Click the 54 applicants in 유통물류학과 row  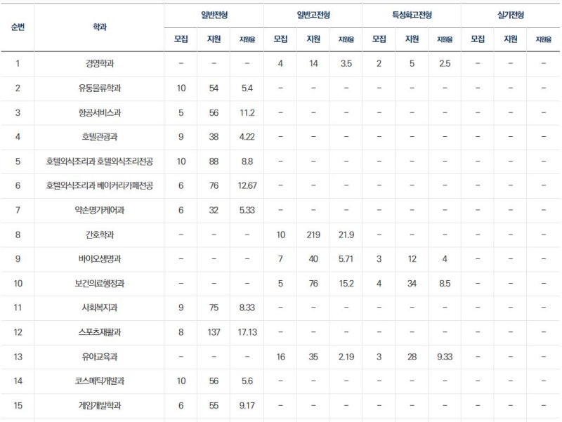pos(214,88)
